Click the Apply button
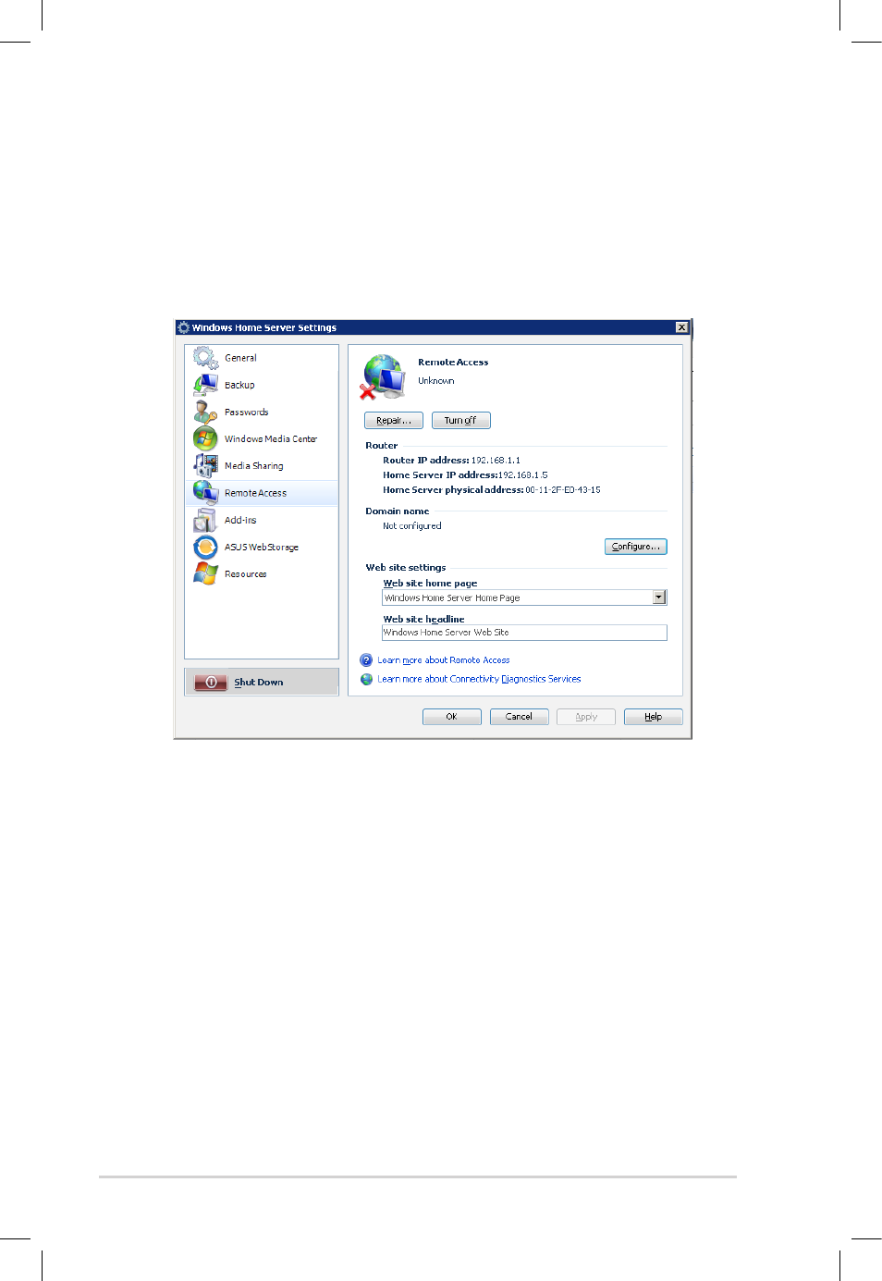This screenshot has width=882, height=1281. 586,717
